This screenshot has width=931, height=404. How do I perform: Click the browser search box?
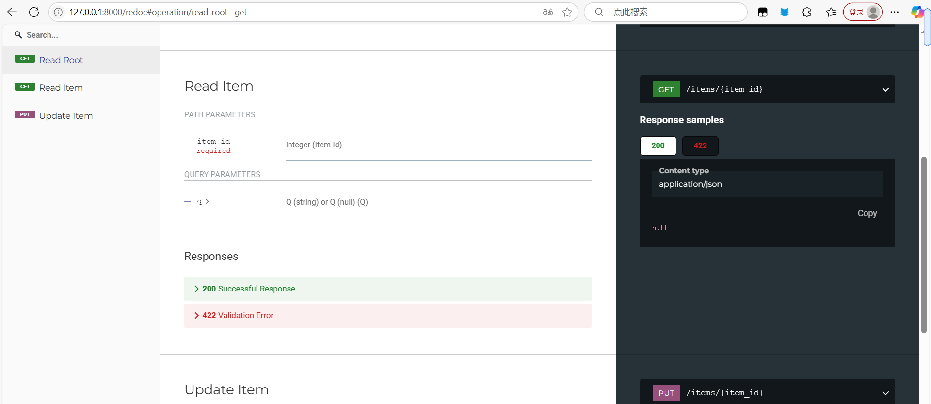665,12
